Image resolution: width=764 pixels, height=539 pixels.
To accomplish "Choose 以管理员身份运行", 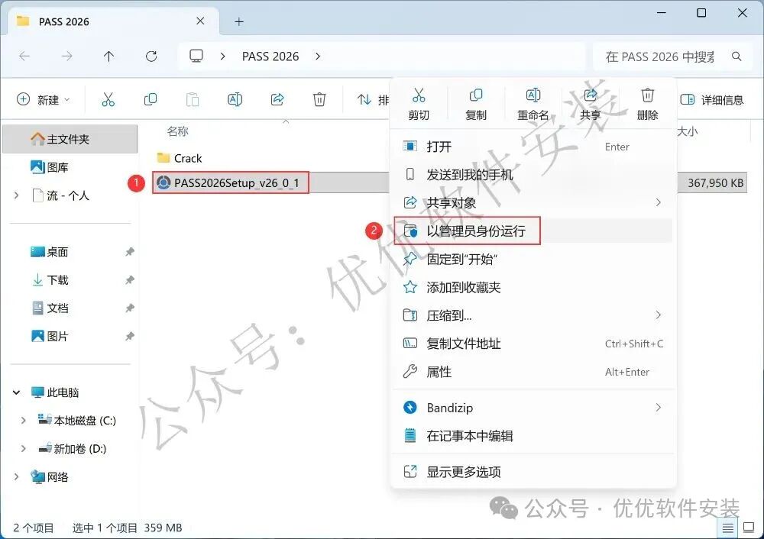I will [x=533, y=231].
